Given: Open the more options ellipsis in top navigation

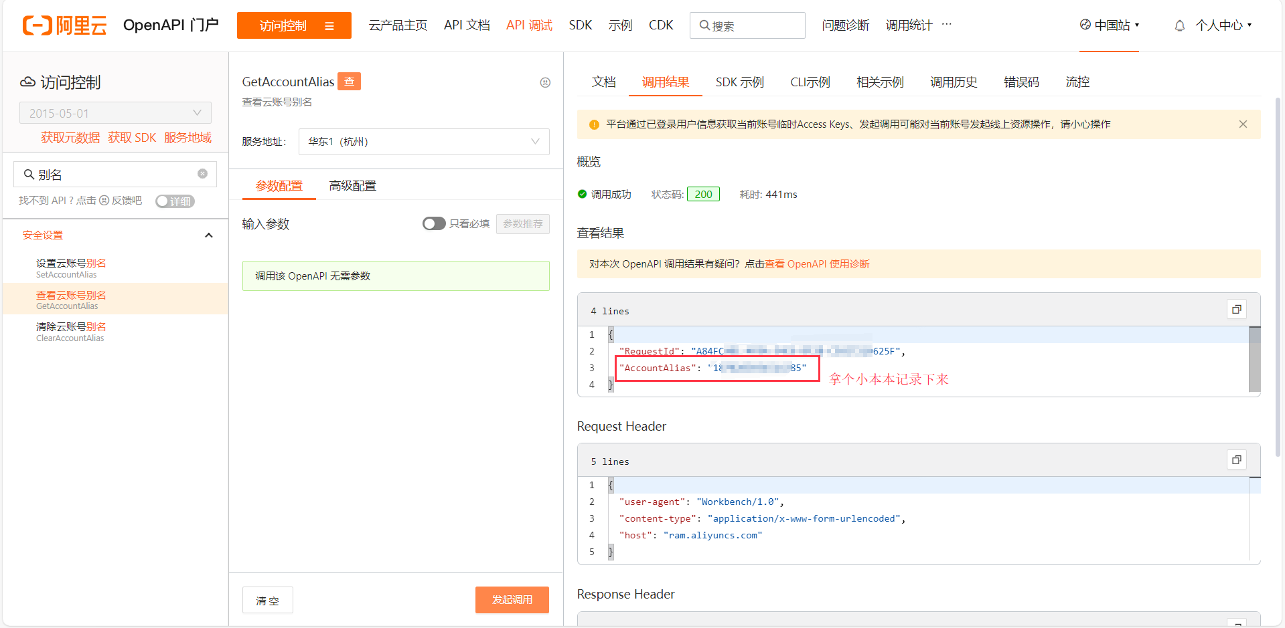Looking at the screenshot, I should tap(946, 24).
